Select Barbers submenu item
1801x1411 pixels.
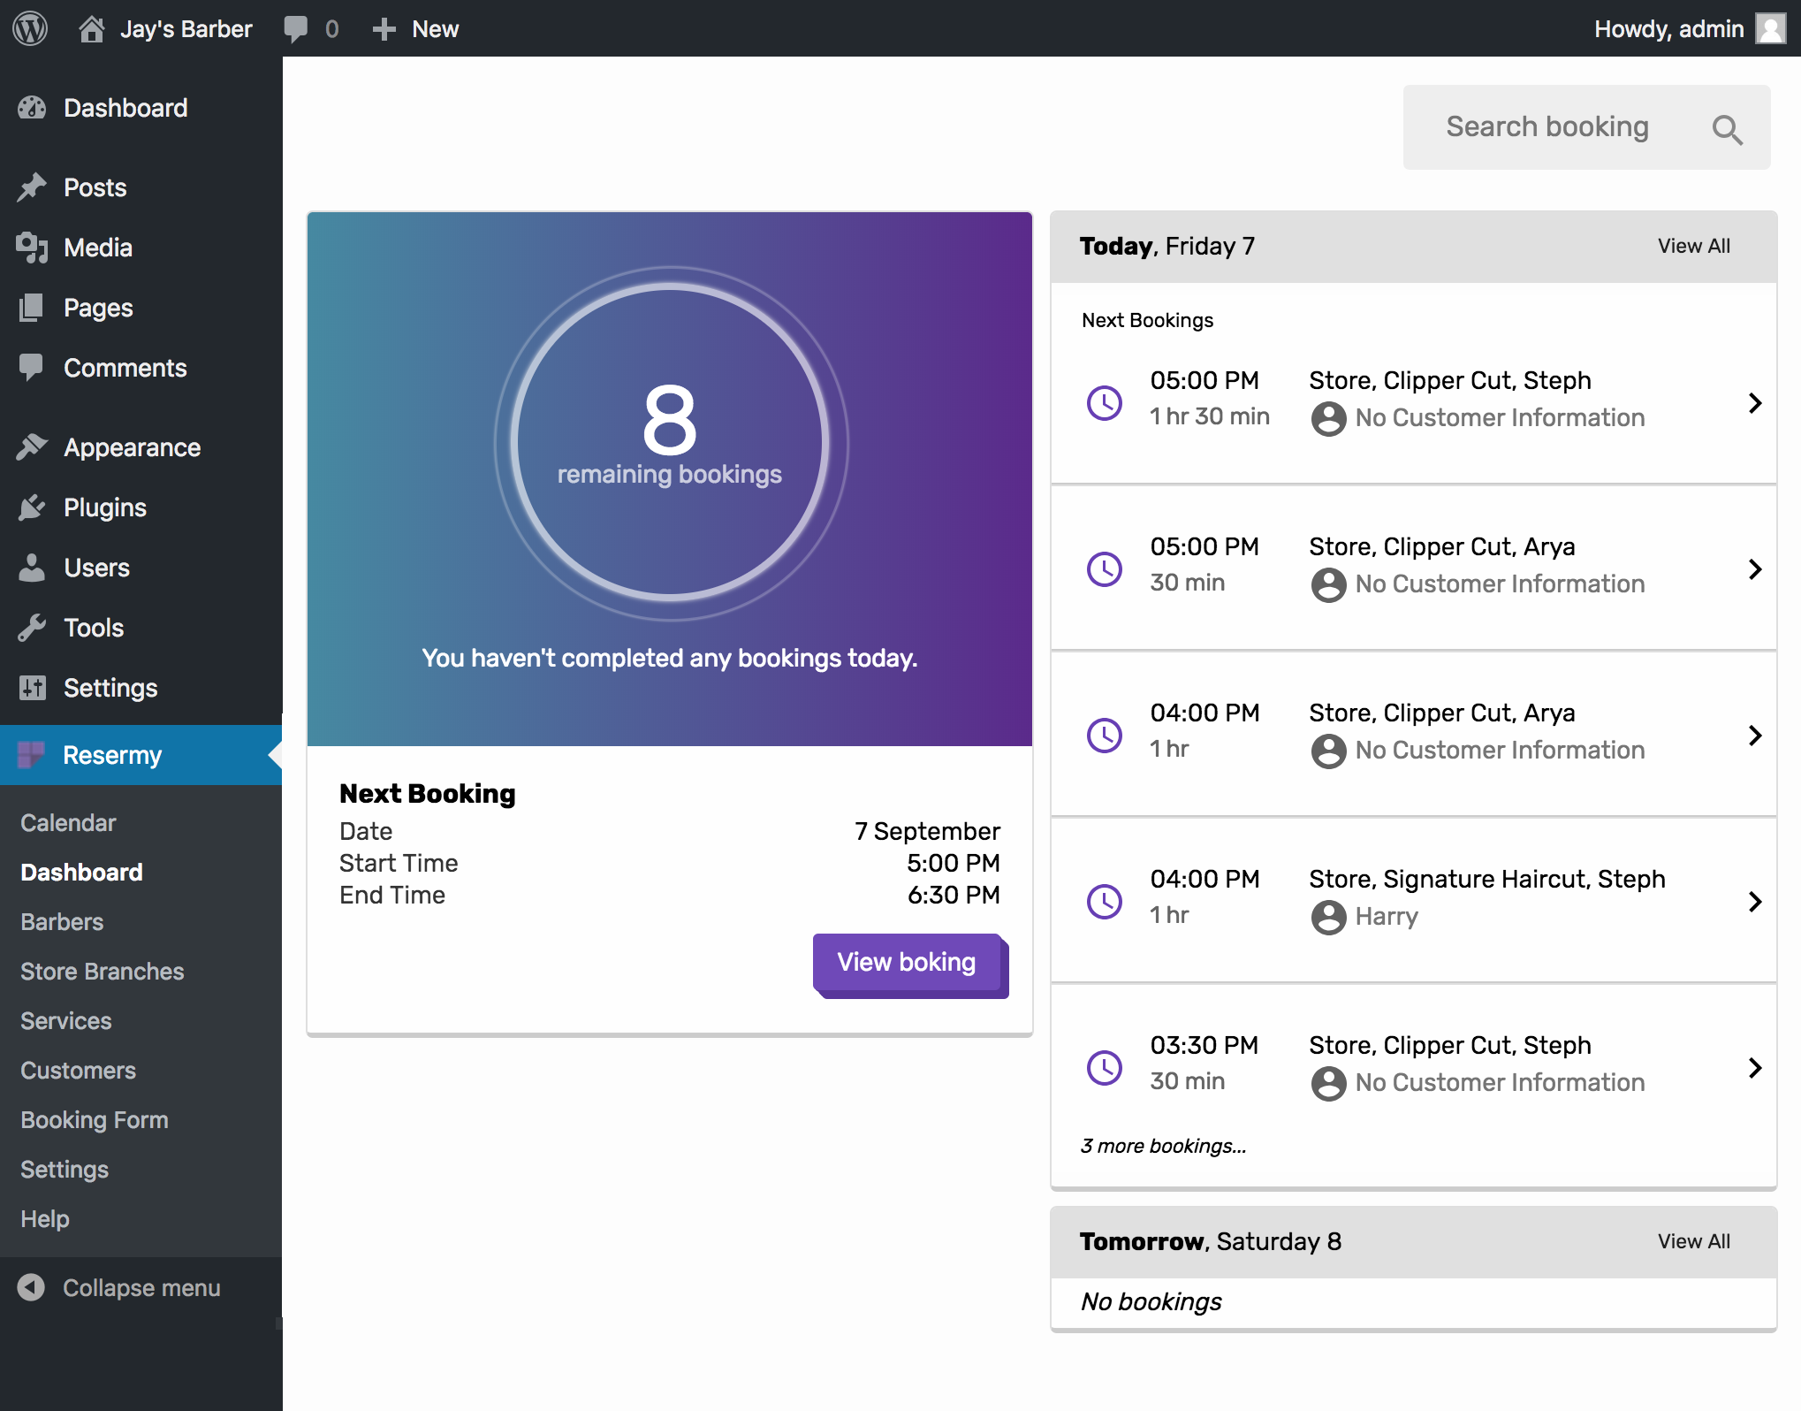click(x=62, y=922)
